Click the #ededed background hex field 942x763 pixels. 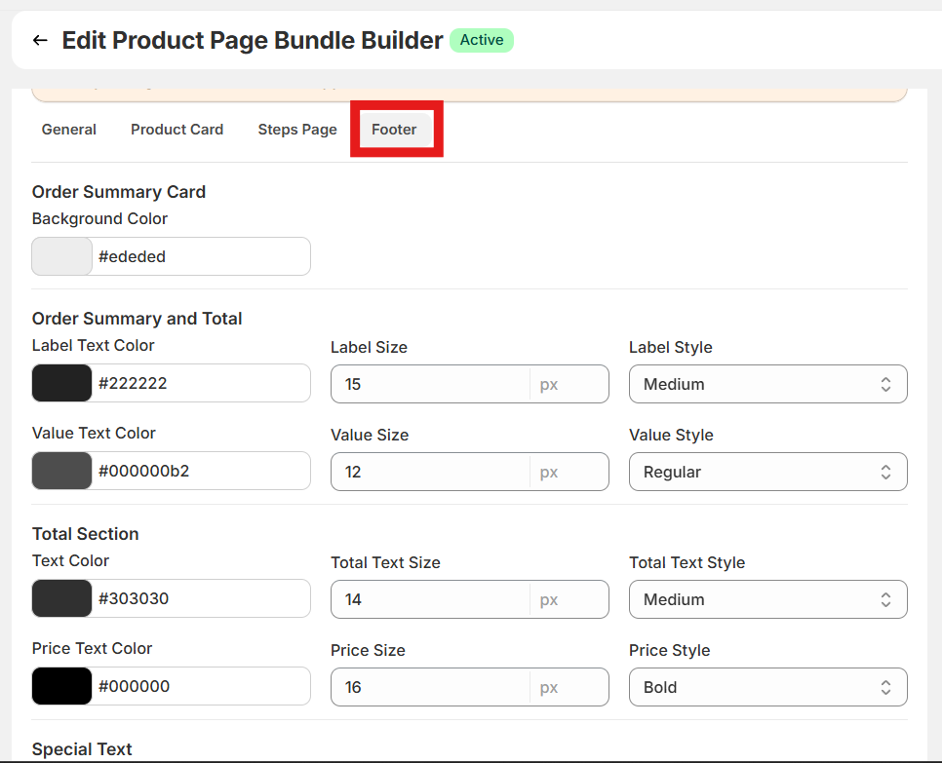pyautogui.click(x=200, y=257)
